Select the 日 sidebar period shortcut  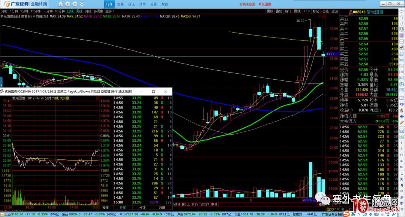pyautogui.click(x=402, y=173)
